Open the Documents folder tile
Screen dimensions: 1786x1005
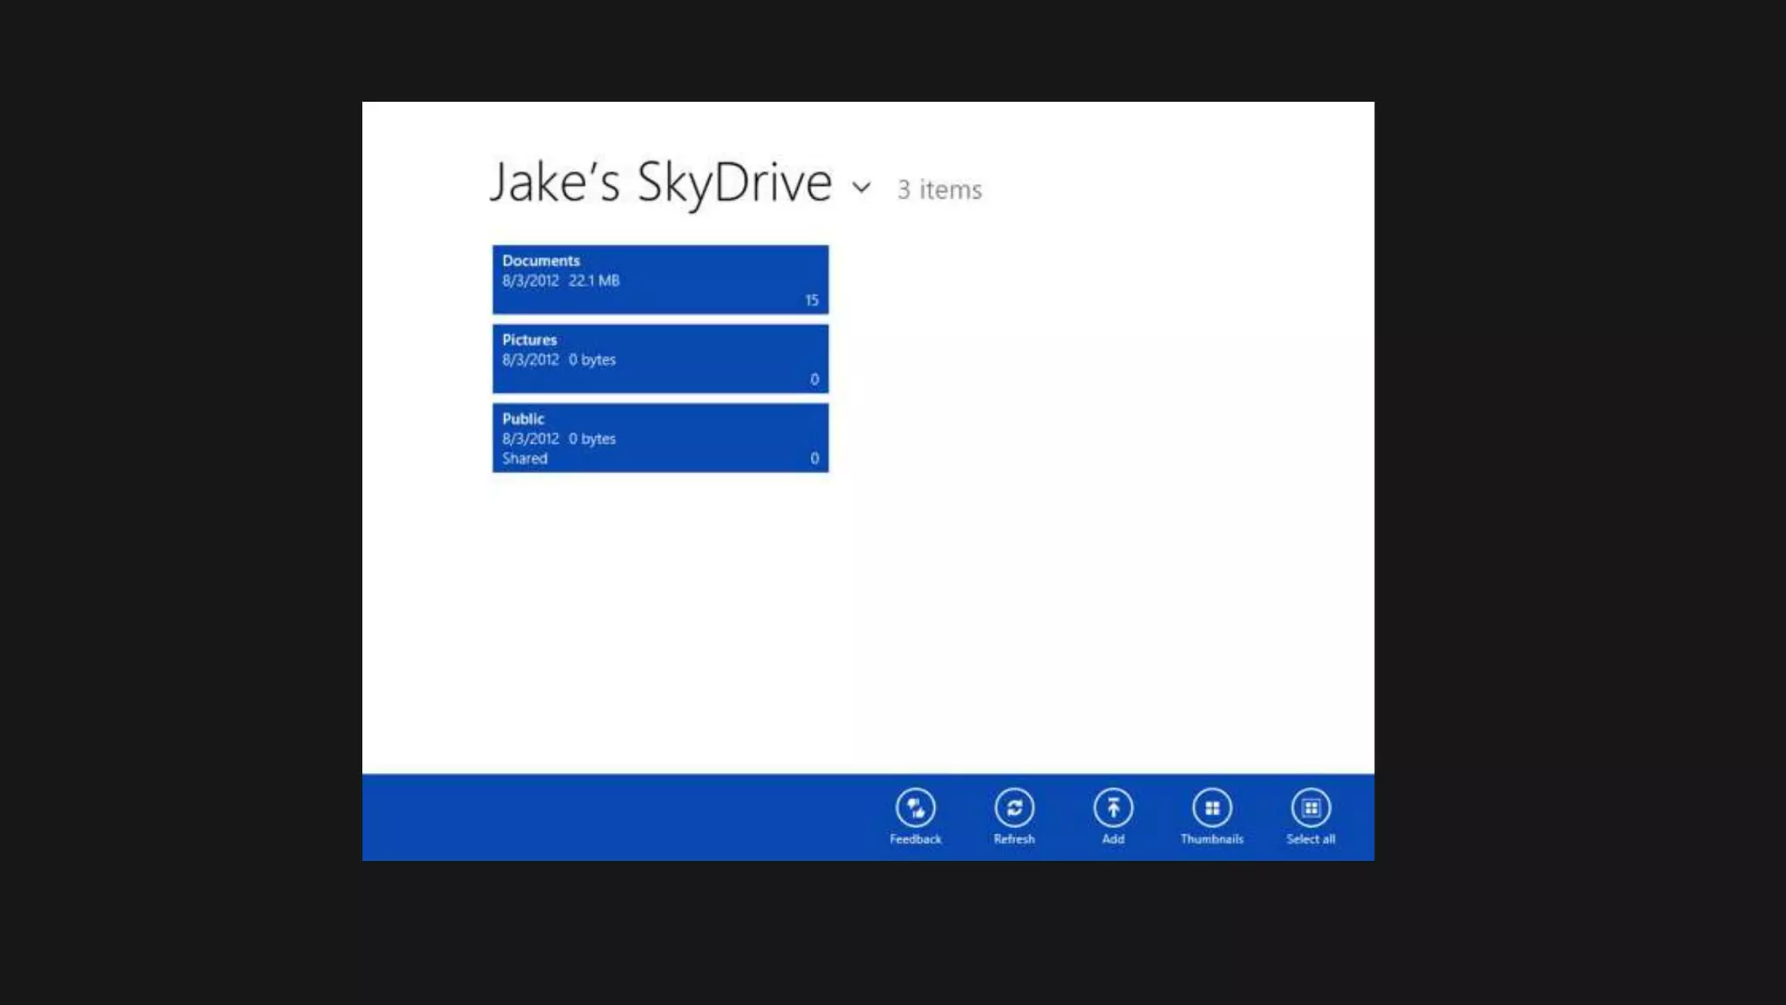(660, 280)
